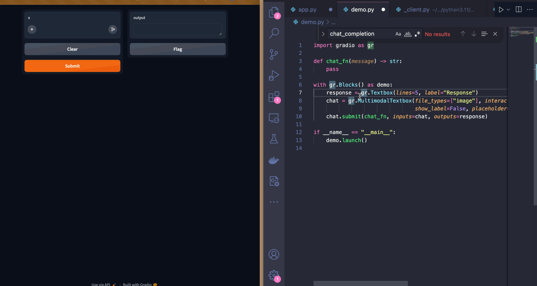Open the dropdown next to Run button
Screen dimensions: 537x286
click(x=508, y=10)
